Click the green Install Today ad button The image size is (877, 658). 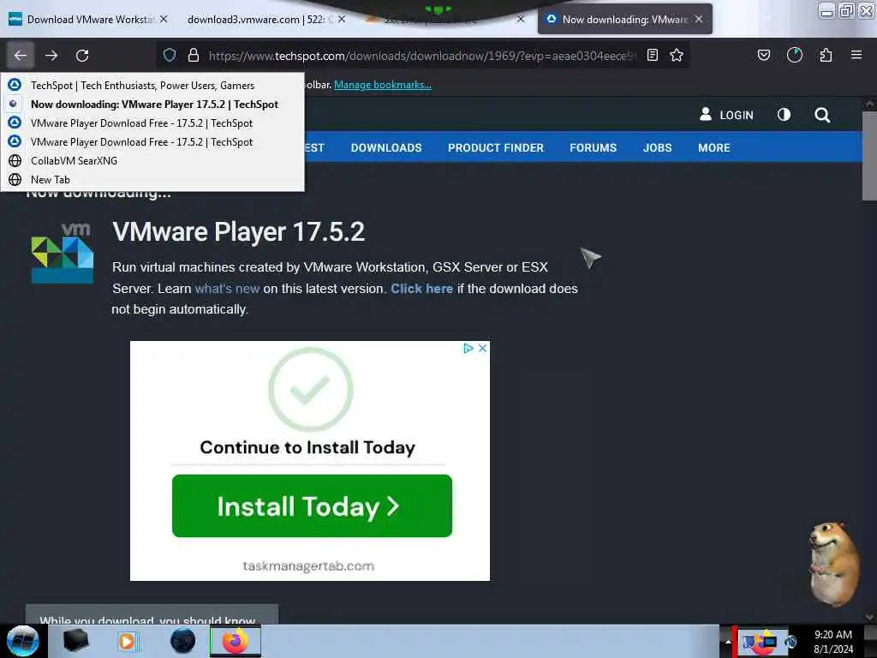(312, 505)
